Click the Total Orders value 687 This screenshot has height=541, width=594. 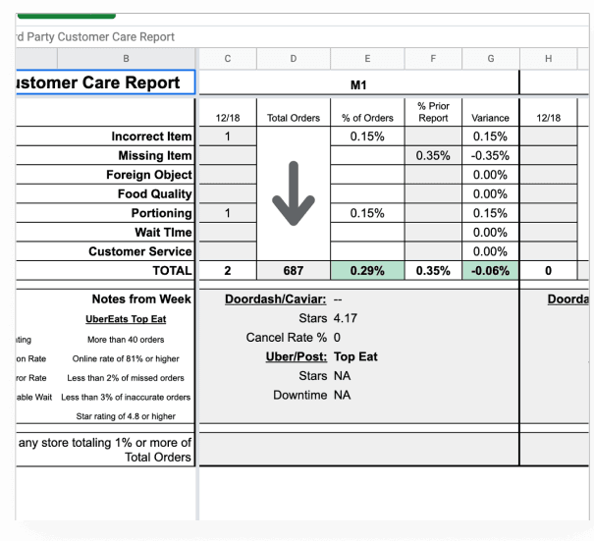[x=293, y=270]
